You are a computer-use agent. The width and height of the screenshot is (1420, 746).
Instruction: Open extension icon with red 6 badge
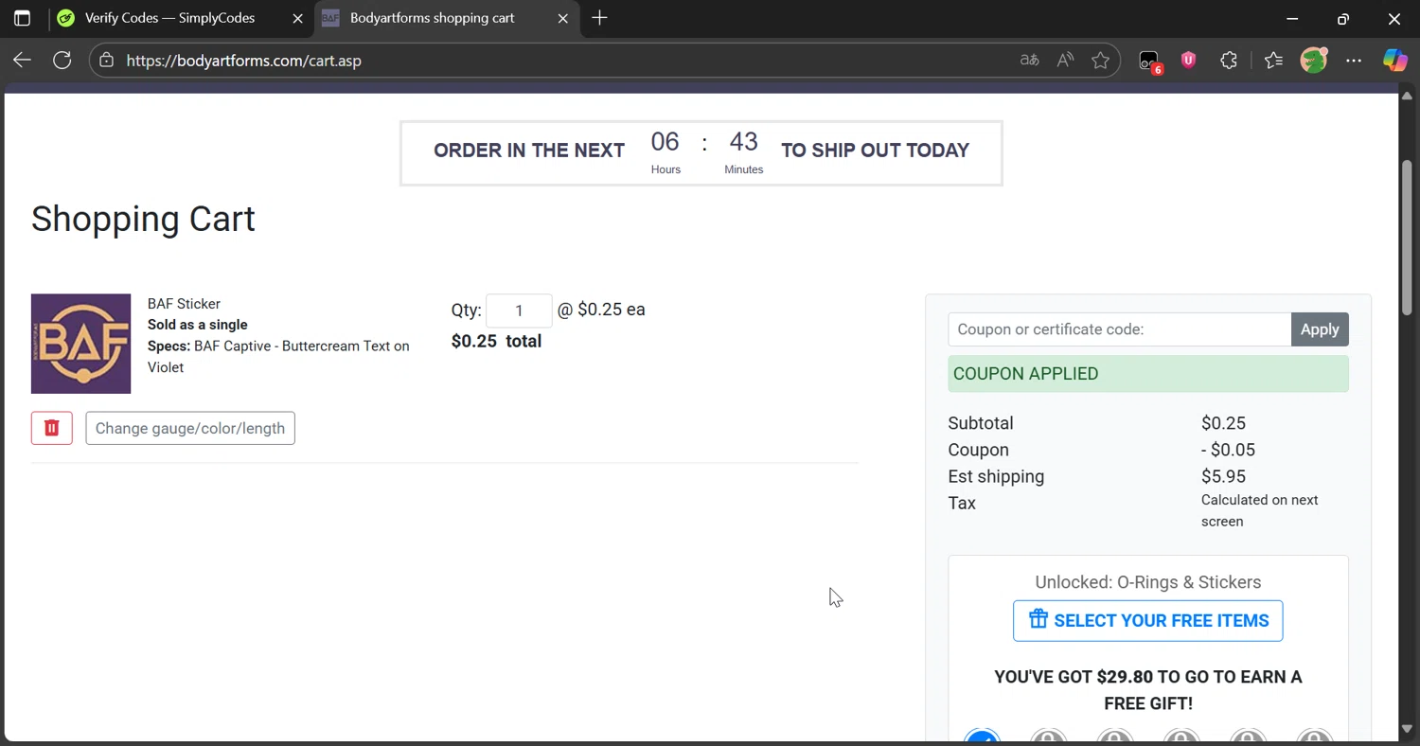pyautogui.click(x=1150, y=62)
